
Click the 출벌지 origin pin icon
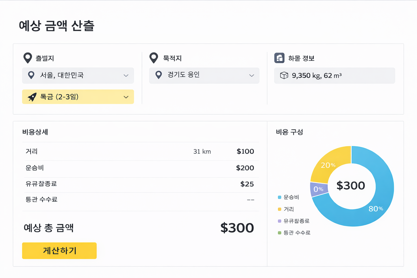[28, 58]
